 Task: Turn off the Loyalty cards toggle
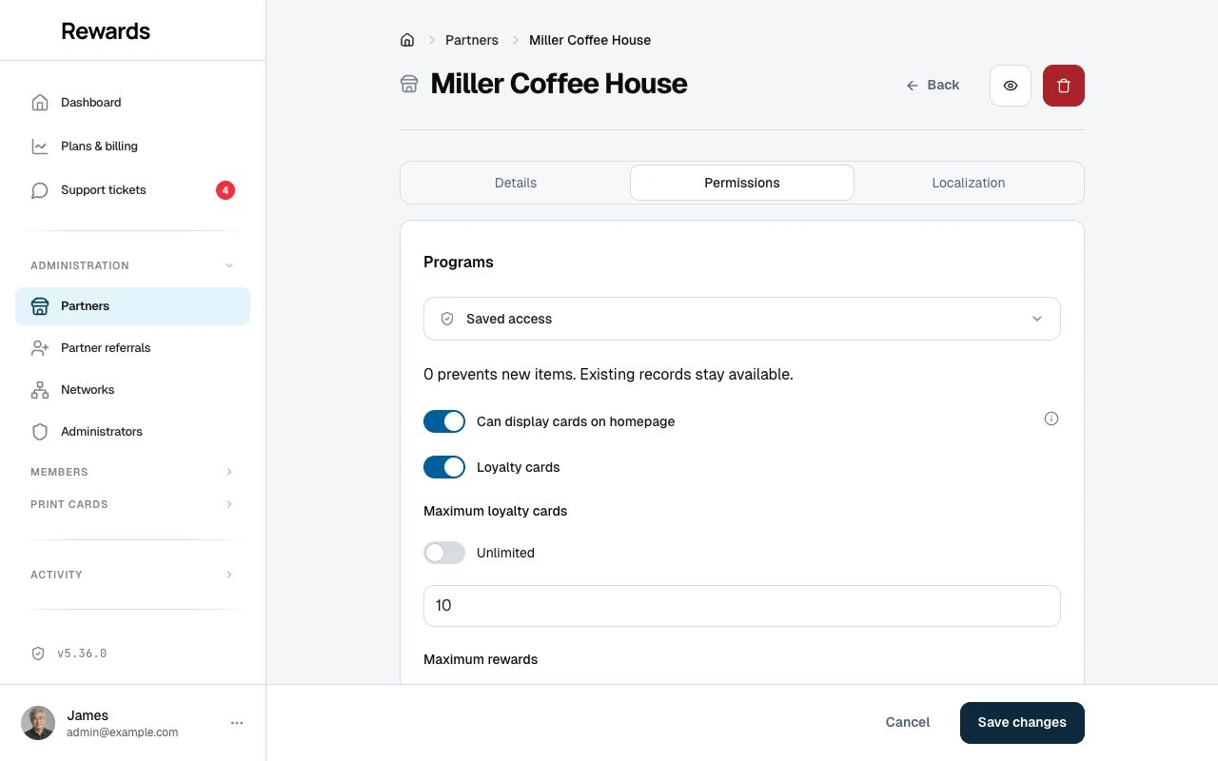tap(444, 467)
